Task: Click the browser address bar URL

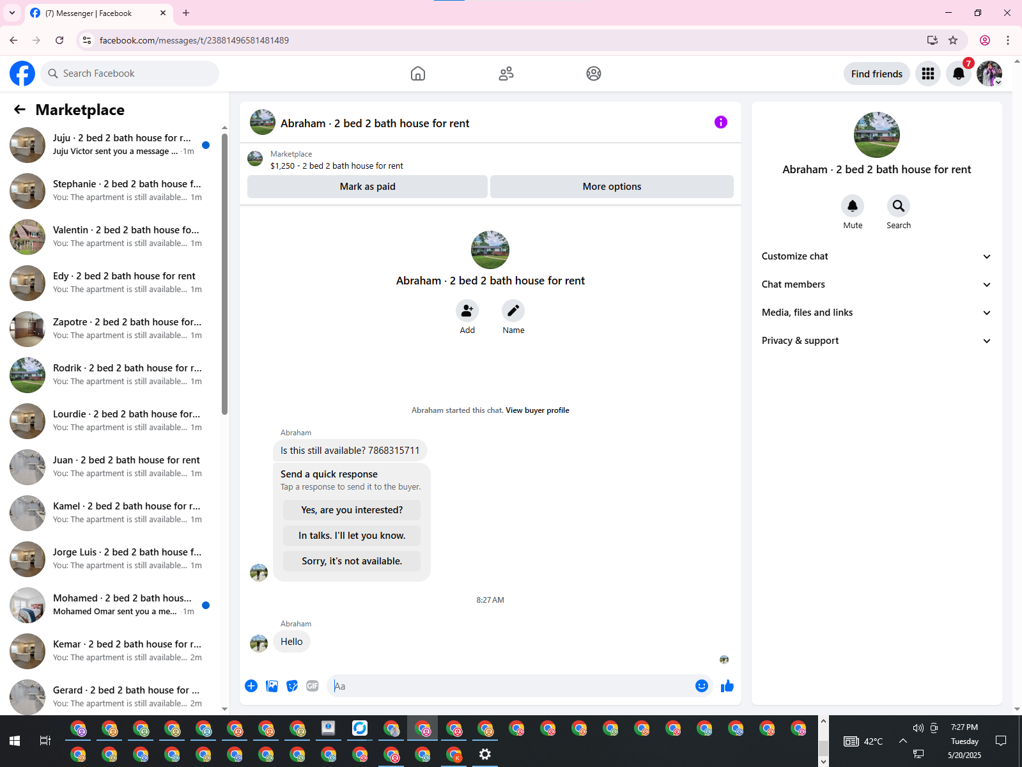Action: (194, 40)
